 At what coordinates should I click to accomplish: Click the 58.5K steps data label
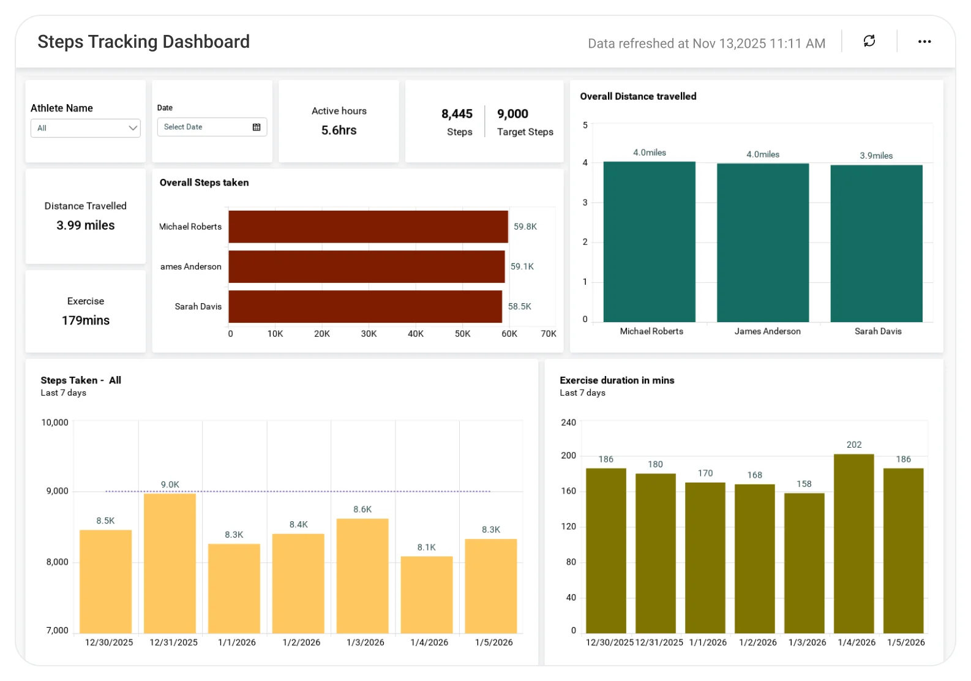pyautogui.click(x=520, y=306)
